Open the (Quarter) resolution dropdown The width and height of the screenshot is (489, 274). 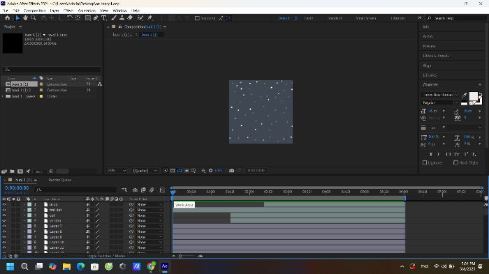point(145,171)
